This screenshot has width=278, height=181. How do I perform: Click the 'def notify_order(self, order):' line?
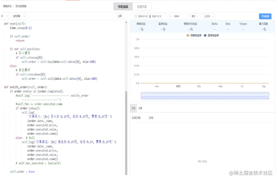coord(26,87)
